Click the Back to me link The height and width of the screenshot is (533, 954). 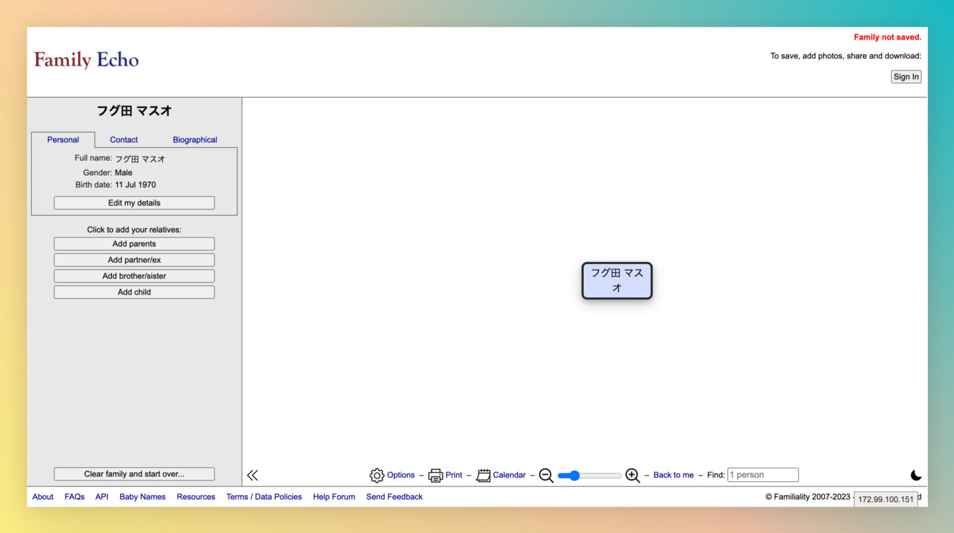pos(673,475)
